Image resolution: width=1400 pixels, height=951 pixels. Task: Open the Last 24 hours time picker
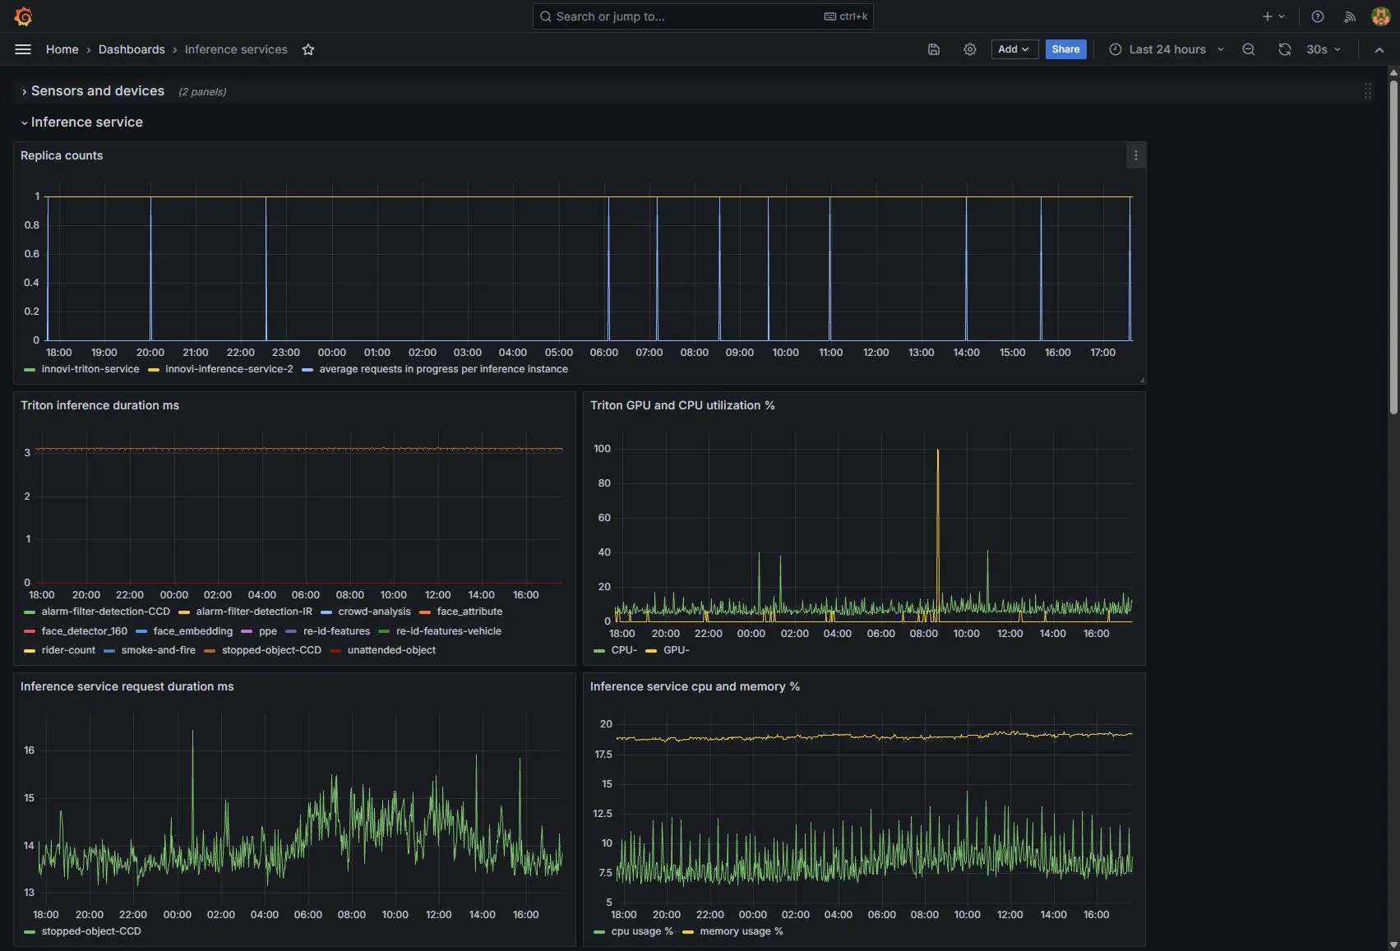1167,49
